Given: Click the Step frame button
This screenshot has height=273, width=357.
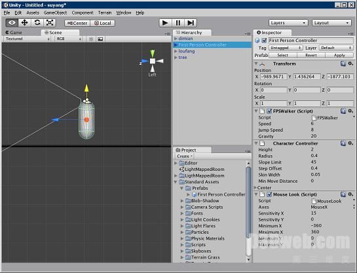Looking at the screenshot, I should pos(191,23).
